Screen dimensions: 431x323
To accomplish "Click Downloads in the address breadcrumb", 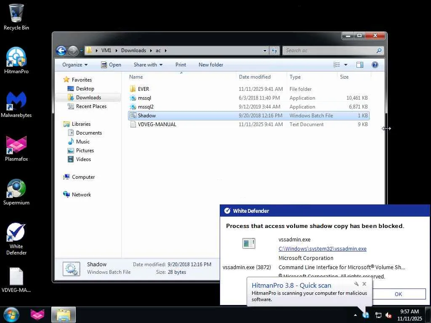I will point(133,50).
